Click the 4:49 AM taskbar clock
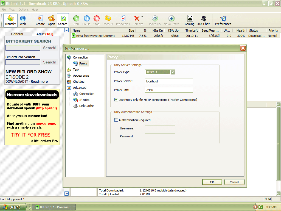Screen dimensions: 281x211 [x=271, y=207]
